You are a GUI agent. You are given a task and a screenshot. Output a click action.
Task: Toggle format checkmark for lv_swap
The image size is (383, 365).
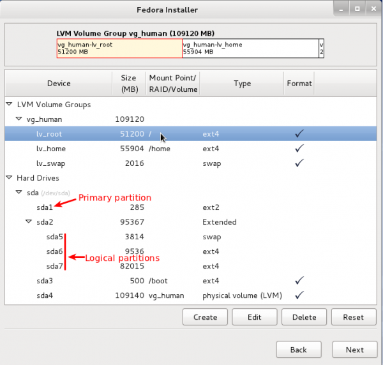coord(299,163)
